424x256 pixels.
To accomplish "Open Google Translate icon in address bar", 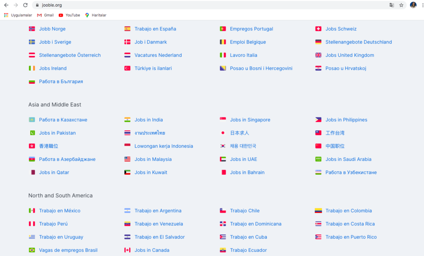I will coord(392,5).
